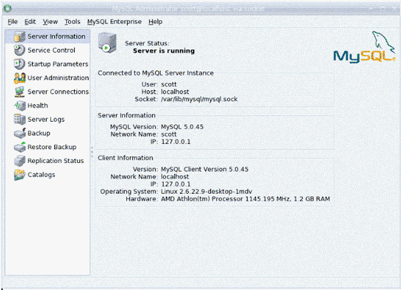Screen dimensions: 401x290
Task: Open the Tools menu
Action: (72, 22)
